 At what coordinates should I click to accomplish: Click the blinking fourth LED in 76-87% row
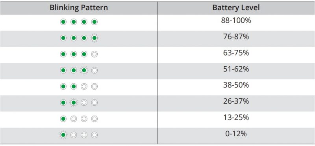[x=94, y=38]
